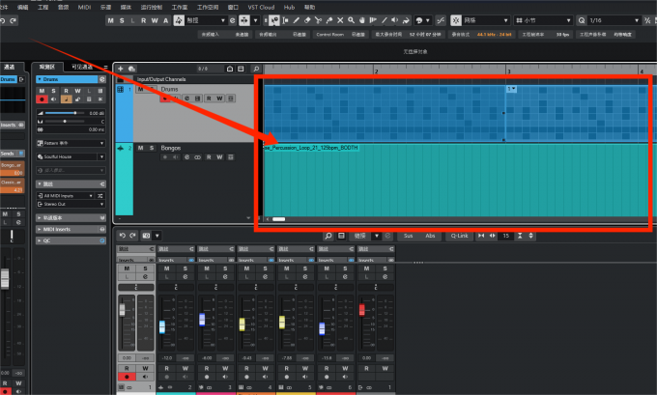This screenshot has height=395, width=657.
Task: Toggle global Mute M in toolbar
Action: pos(110,20)
